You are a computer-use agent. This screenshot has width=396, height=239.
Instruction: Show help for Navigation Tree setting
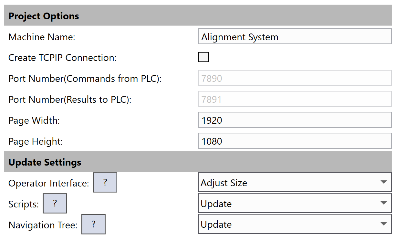pos(93,225)
